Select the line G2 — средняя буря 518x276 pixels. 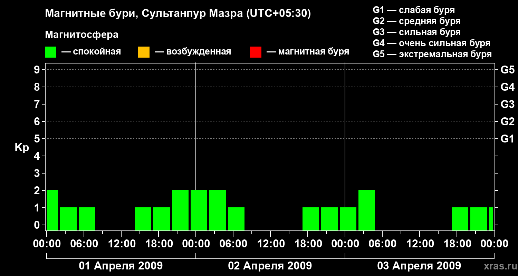[x=417, y=21]
